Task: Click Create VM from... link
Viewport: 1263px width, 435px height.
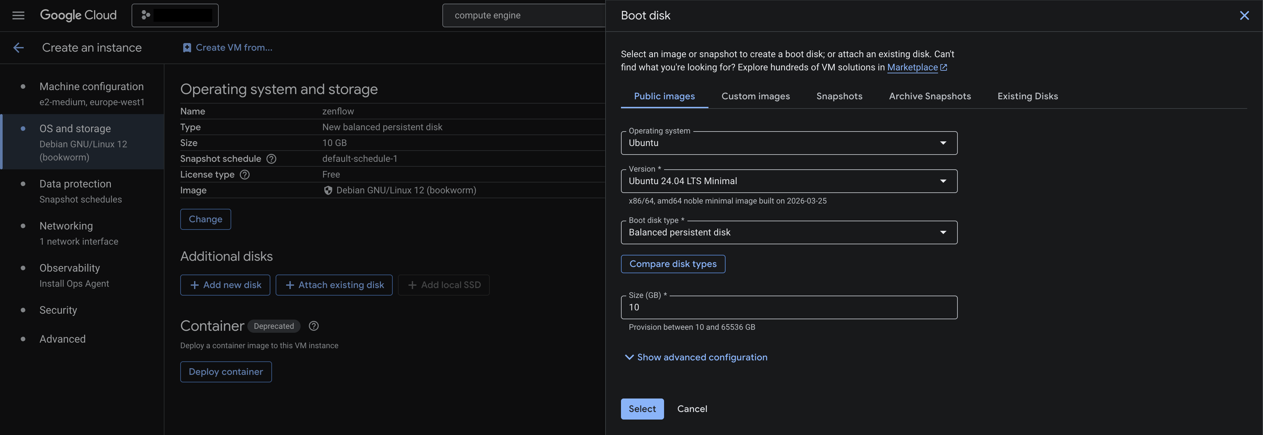Action: pyautogui.click(x=228, y=48)
